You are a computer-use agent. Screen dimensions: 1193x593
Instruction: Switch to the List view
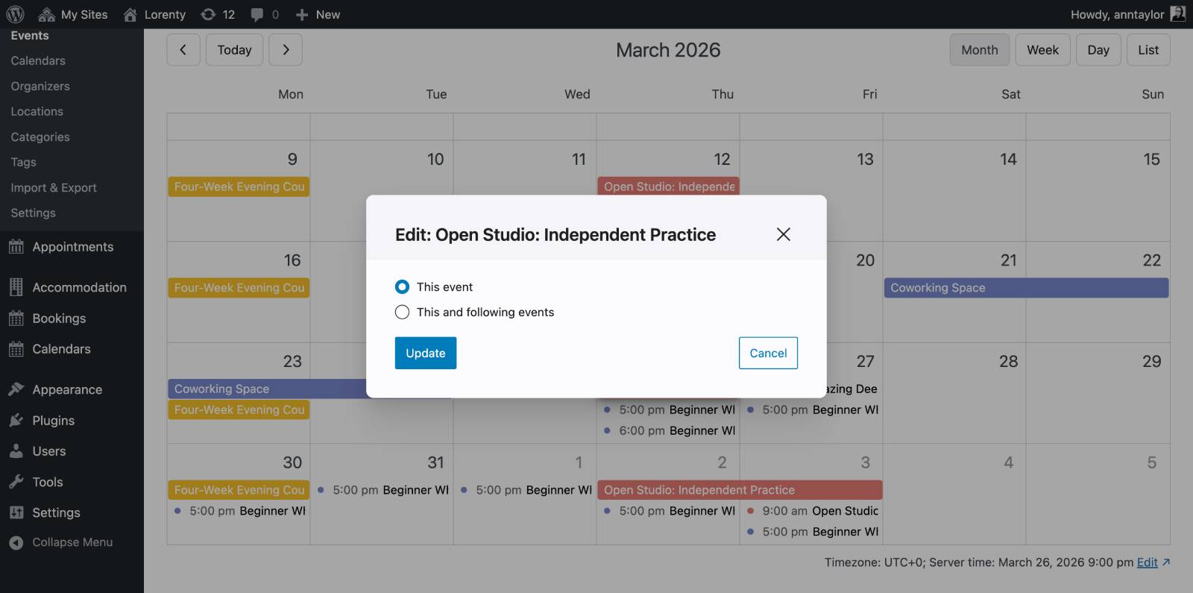tap(1148, 50)
